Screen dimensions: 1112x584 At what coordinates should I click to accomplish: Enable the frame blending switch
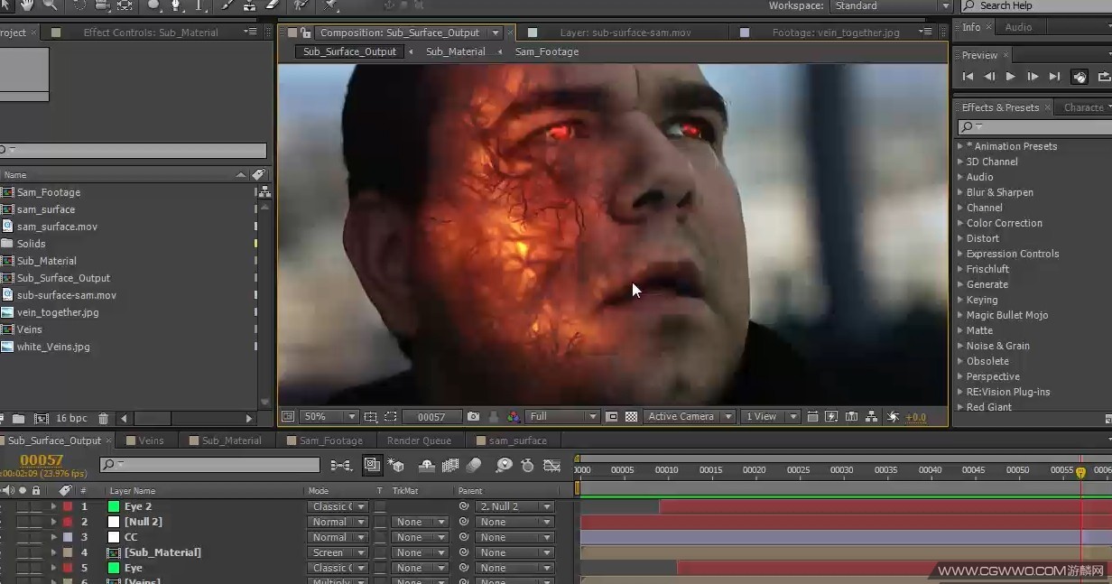tap(449, 466)
